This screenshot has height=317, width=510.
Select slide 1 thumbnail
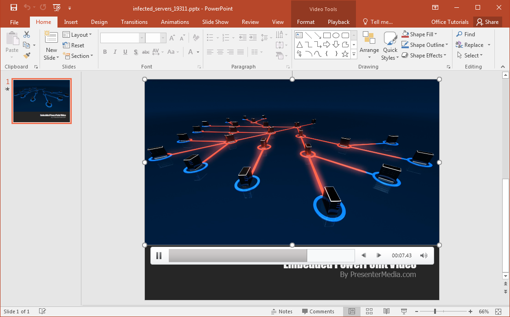pyautogui.click(x=42, y=101)
